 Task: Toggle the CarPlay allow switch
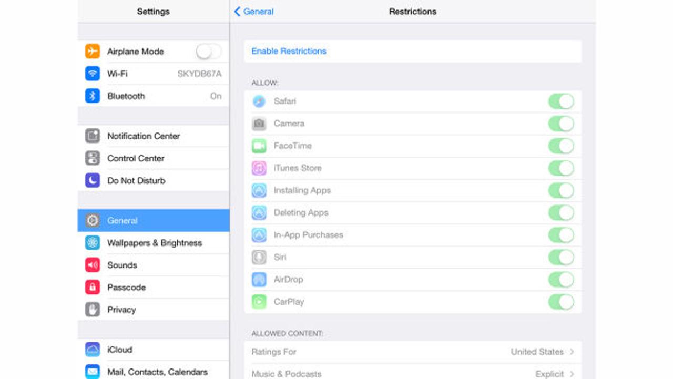click(561, 302)
